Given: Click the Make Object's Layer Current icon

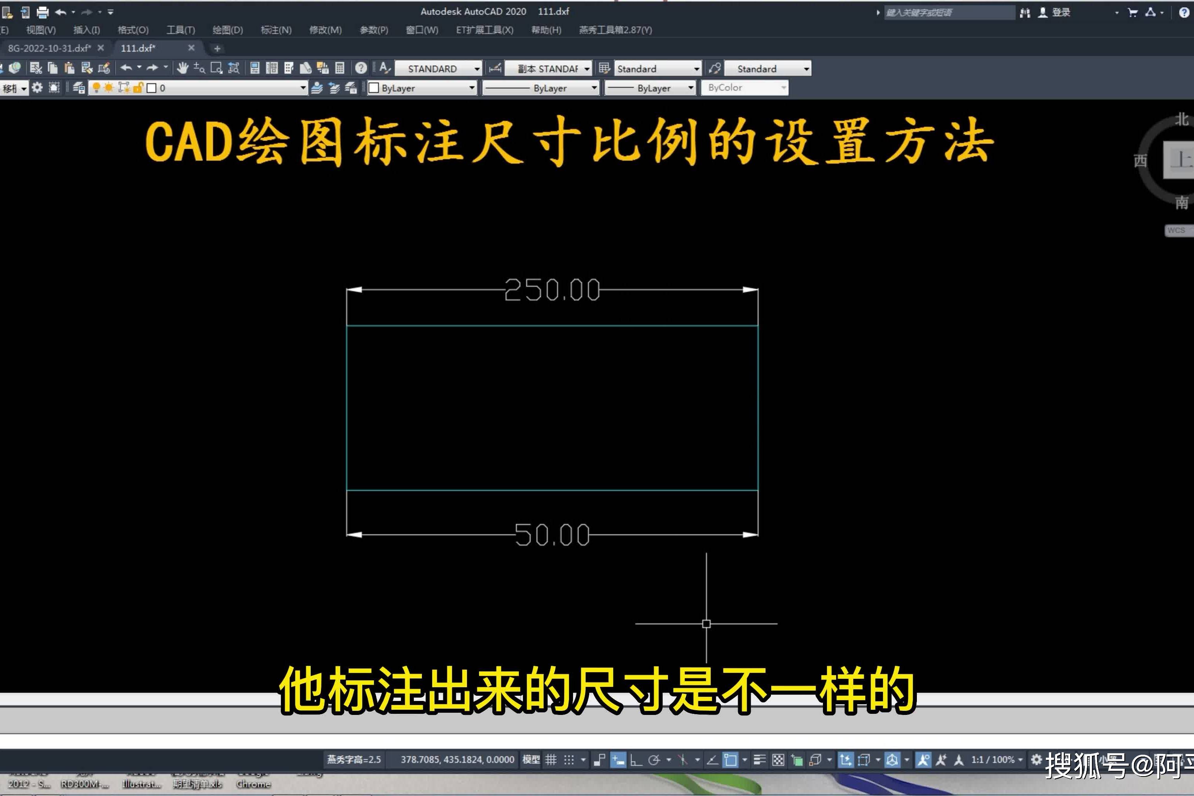Looking at the screenshot, I should point(317,88).
